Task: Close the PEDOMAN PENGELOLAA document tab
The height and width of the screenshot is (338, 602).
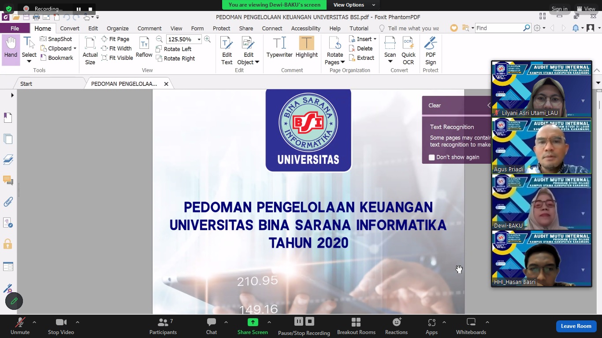Action: click(166, 84)
